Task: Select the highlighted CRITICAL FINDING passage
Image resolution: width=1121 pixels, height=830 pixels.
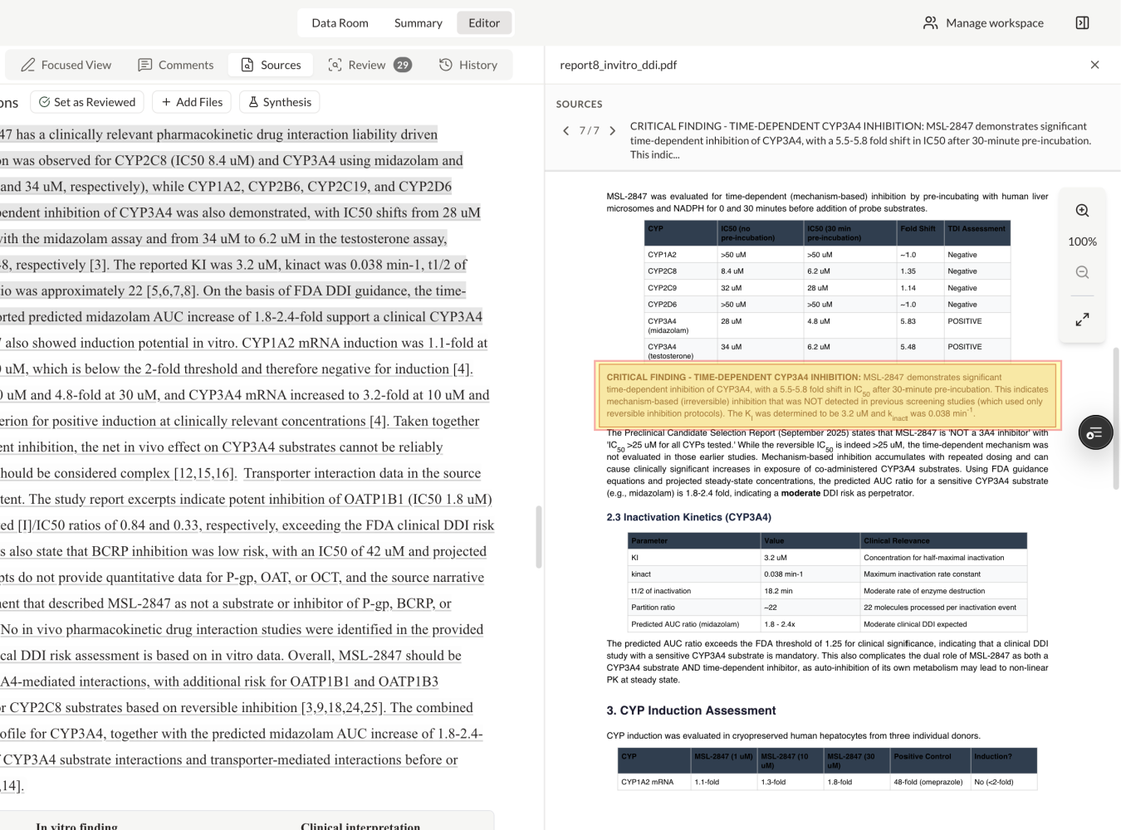Action: point(827,395)
